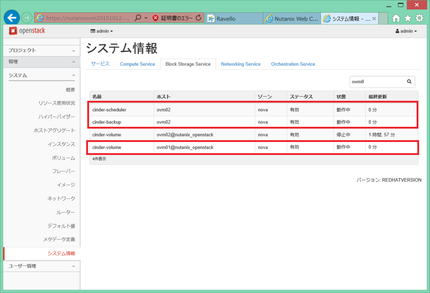This screenshot has width=430, height=293.
Task: Open the address bar dropdown arrow
Action: pos(146,18)
